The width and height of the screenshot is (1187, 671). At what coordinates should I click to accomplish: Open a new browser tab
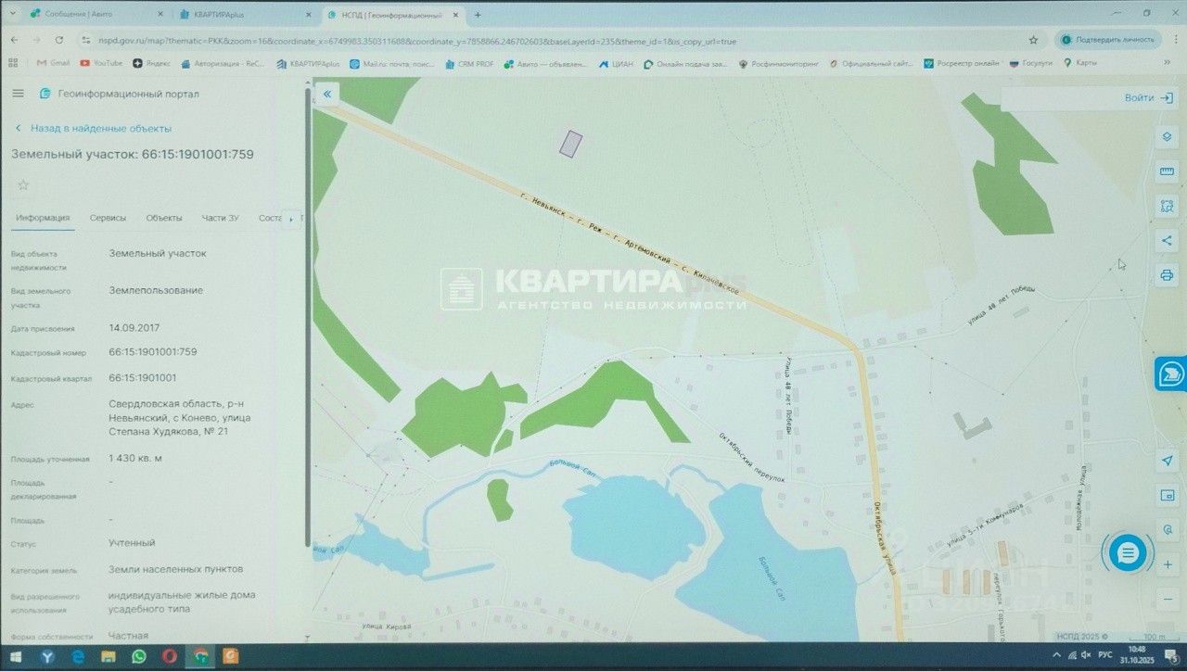pos(478,14)
